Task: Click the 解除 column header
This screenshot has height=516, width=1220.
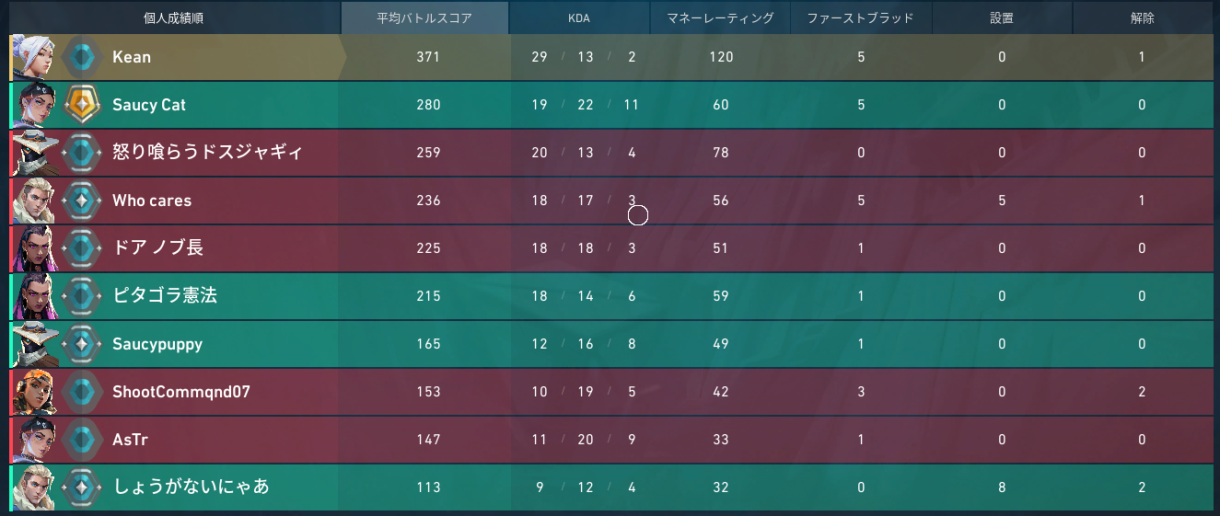Action: (1142, 17)
